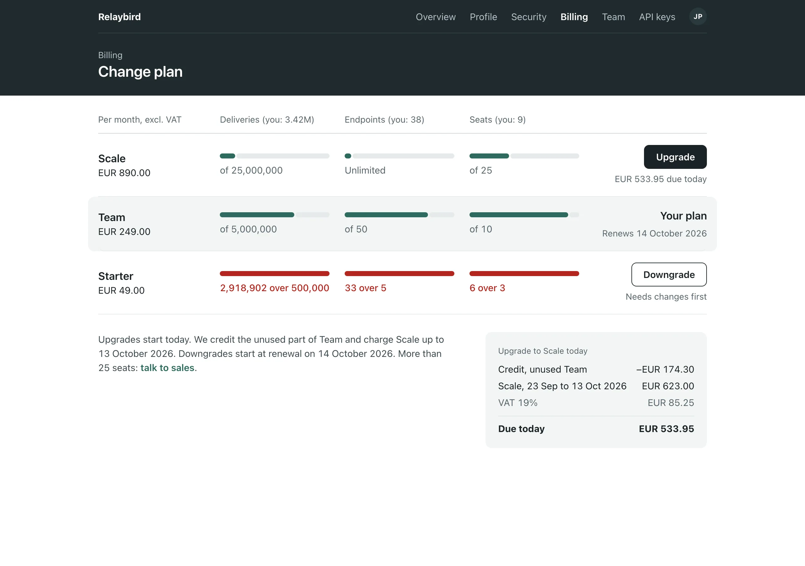Open the API keys tab

[x=657, y=17]
